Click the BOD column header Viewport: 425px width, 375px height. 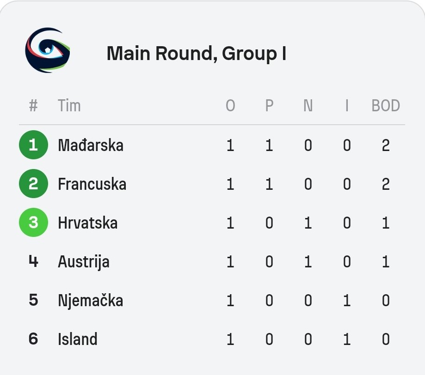pyautogui.click(x=386, y=105)
